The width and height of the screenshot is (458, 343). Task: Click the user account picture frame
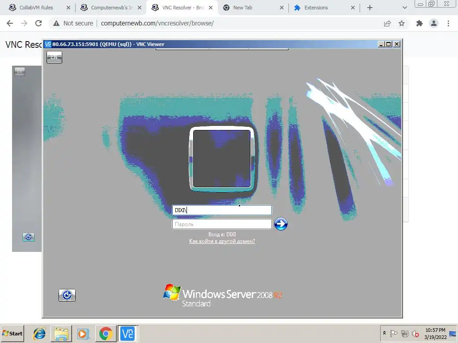(x=222, y=159)
